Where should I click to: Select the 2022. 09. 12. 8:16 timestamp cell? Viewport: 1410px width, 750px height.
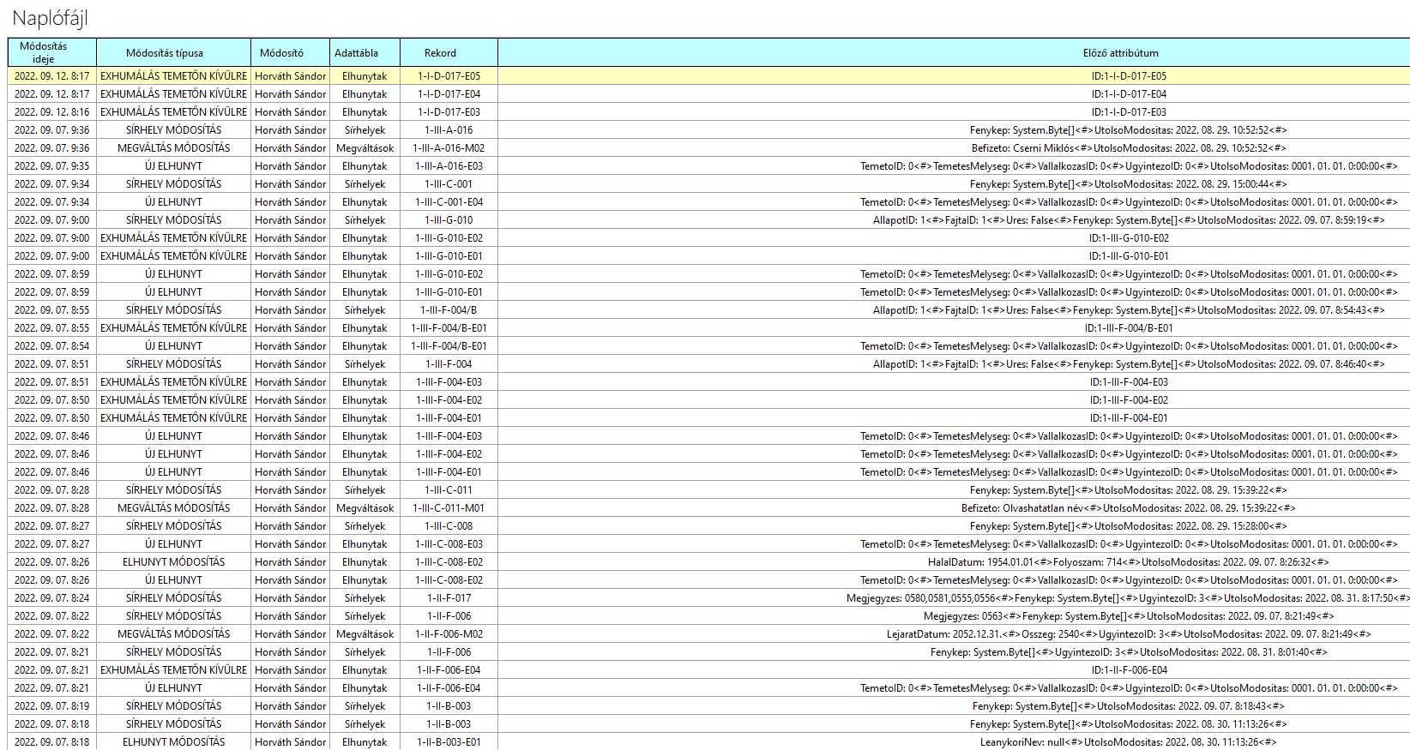point(51,112)
